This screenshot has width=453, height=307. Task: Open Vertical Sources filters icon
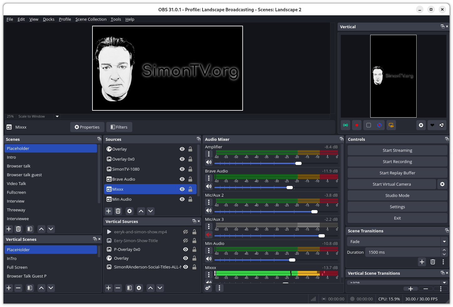pos(129,288)
